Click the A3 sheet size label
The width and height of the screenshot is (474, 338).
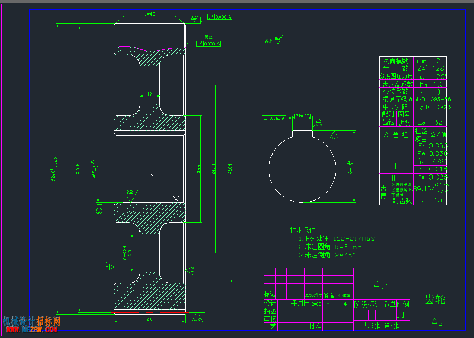click(x=437, y=323)
